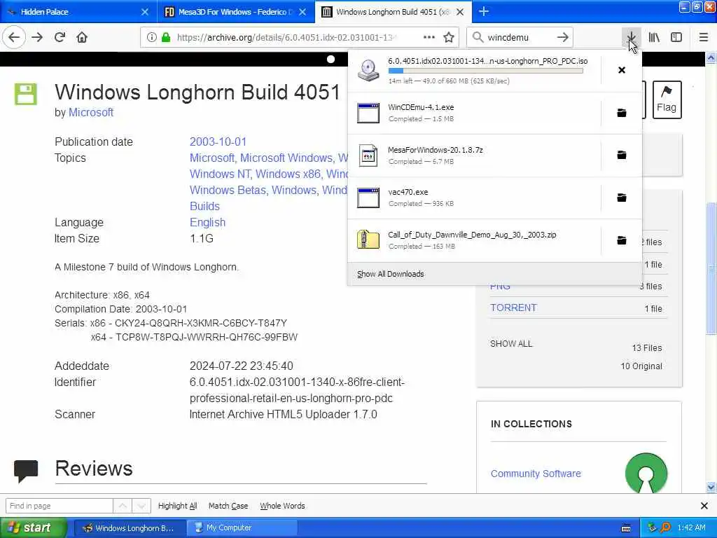Open the Microsoft author link

(x=91, y=112)
